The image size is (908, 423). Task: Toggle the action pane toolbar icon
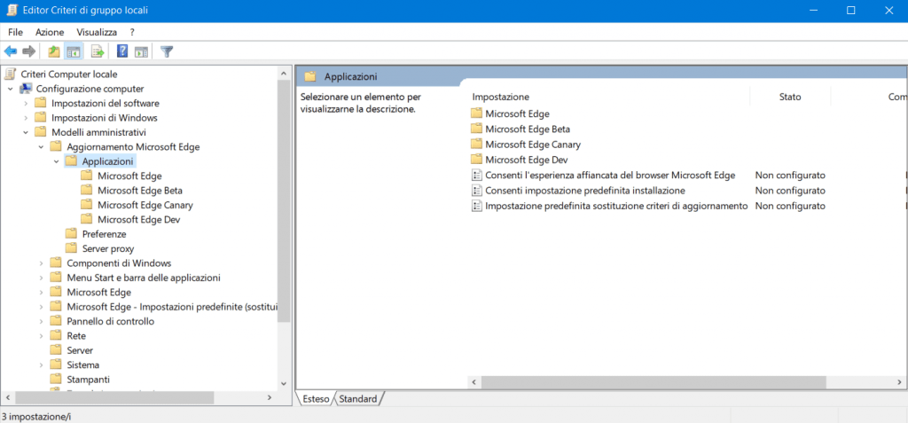click(x=141, y=52)
